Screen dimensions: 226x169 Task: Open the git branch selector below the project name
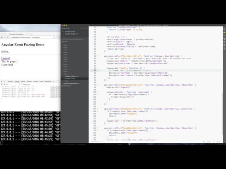pyautogui.click(x=65, y=42)
